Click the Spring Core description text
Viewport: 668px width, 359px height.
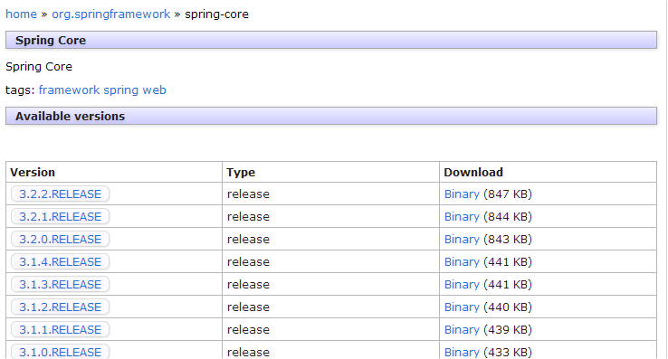39,66
